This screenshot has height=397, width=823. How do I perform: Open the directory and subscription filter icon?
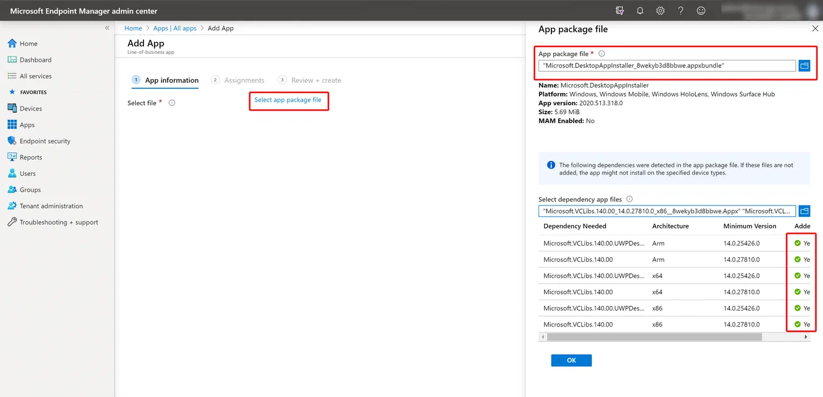pos(620,11)
